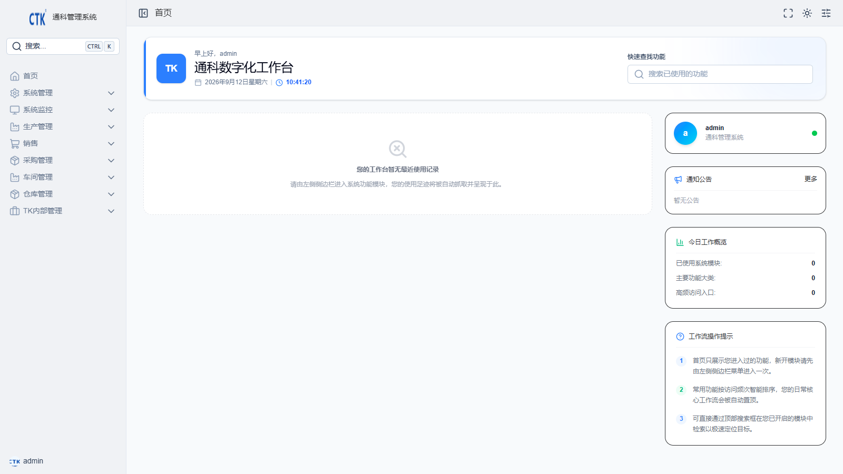Click the admin avatar circle
This screenshot has width=843, height=474.
(x=685, y=133)
